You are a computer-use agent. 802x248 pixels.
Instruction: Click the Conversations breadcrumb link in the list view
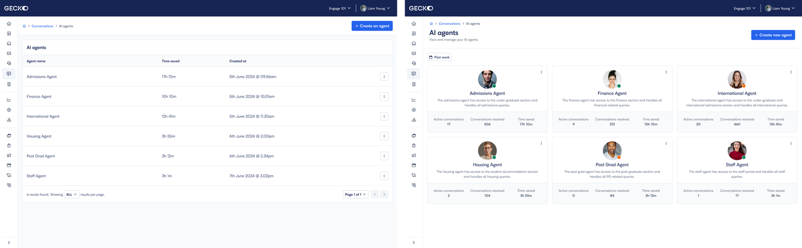pyautogui.click(x=42, y=26)
